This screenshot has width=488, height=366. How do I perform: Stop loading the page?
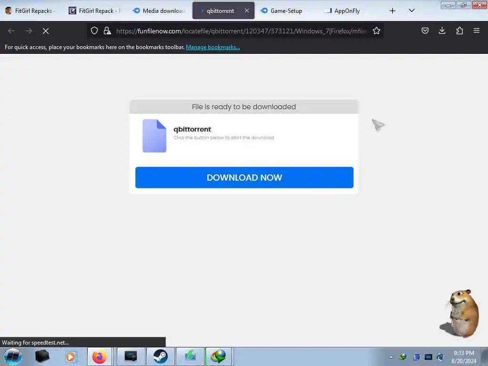pos(46,31)
